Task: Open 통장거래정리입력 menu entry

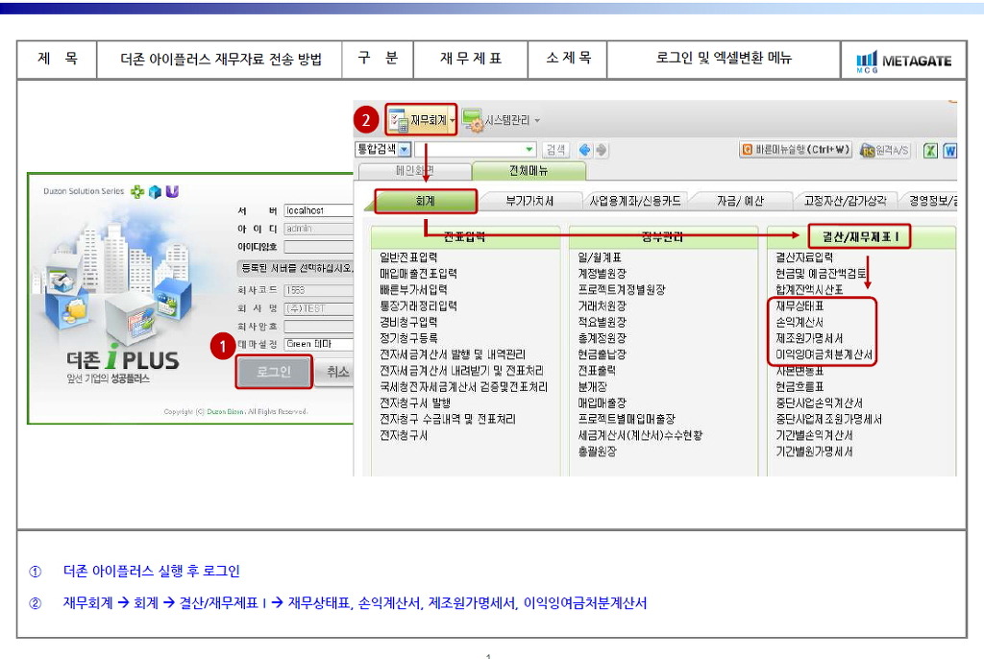Action: tap(419, 306)
